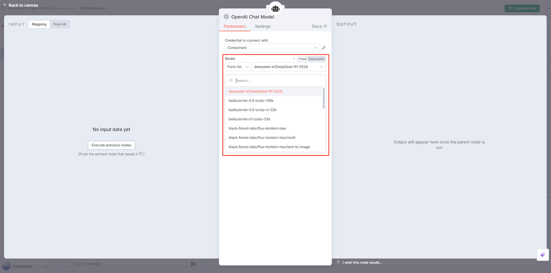Screen dimensions: 551x273
Task: Click the executions usage progress bar
Action: [68, 8]
